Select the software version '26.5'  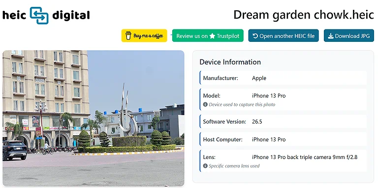[x=257, y=122]
